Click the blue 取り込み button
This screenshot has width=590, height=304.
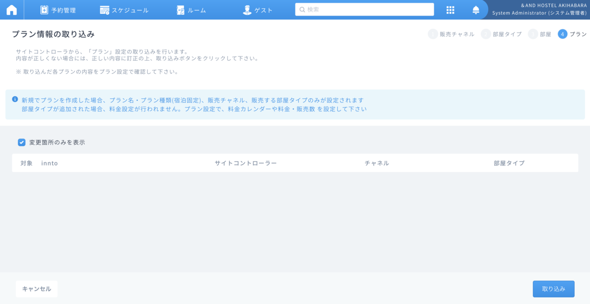point(553,289)
